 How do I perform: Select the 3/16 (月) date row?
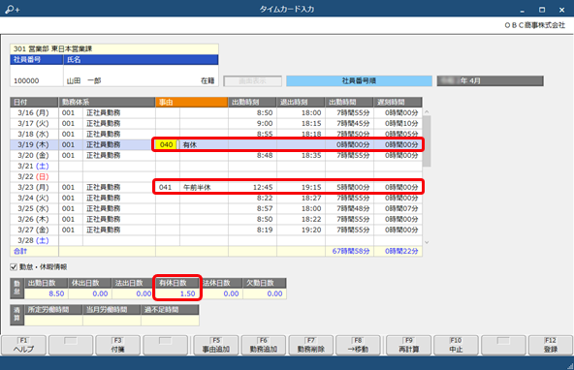216,113
